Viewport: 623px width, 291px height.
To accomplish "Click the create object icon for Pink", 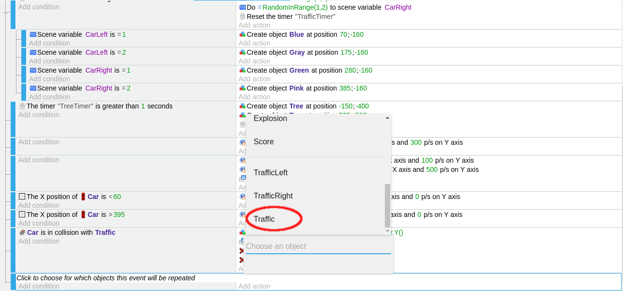I will pos(242,88).
